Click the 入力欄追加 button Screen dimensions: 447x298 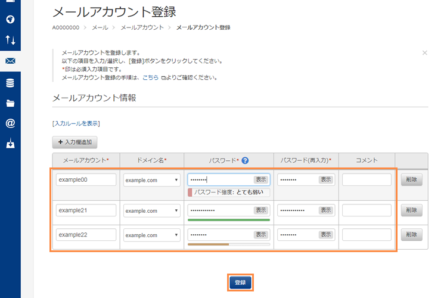[74, 142]
